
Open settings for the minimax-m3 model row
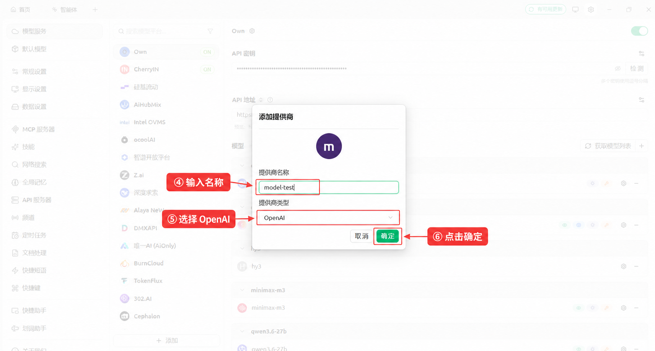[624, 308]
